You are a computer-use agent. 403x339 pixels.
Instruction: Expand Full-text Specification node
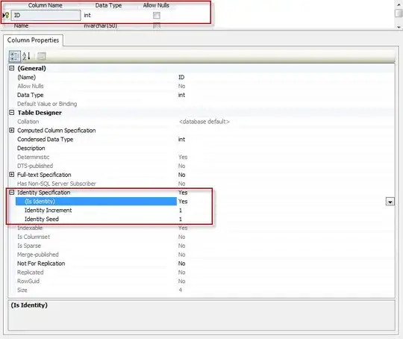coord(11,175)
